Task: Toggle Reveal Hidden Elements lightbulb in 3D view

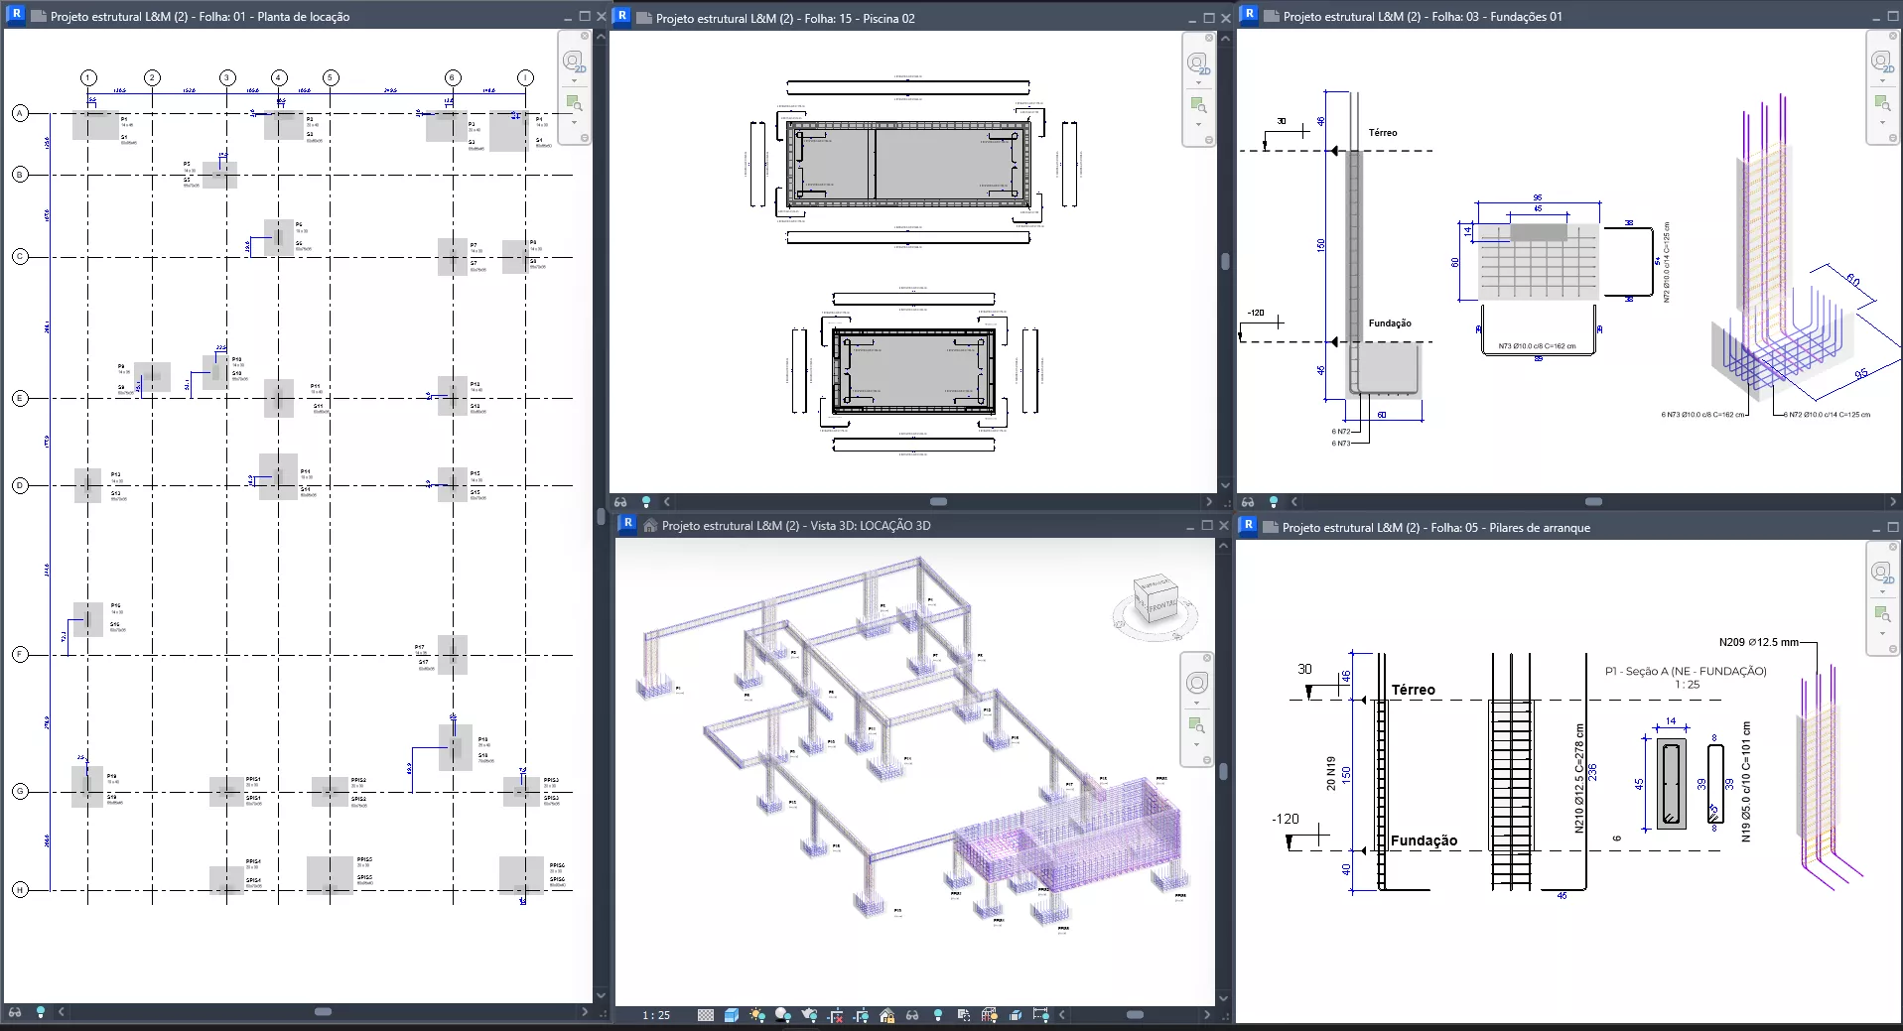Action: [938, 1015]
